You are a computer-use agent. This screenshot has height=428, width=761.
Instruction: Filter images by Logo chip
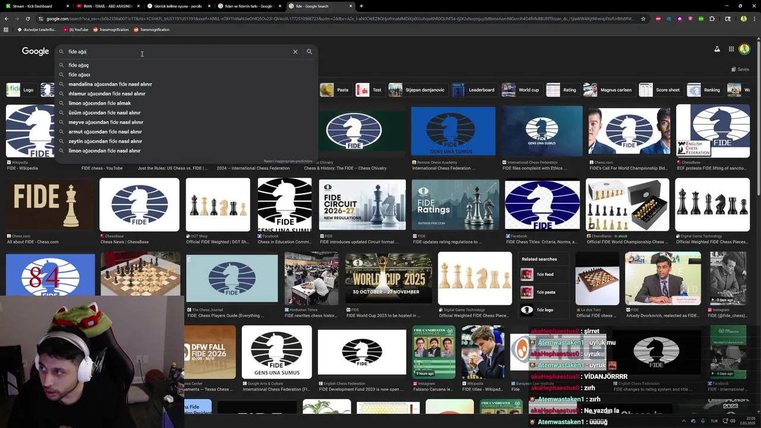(x=20, y=90)
